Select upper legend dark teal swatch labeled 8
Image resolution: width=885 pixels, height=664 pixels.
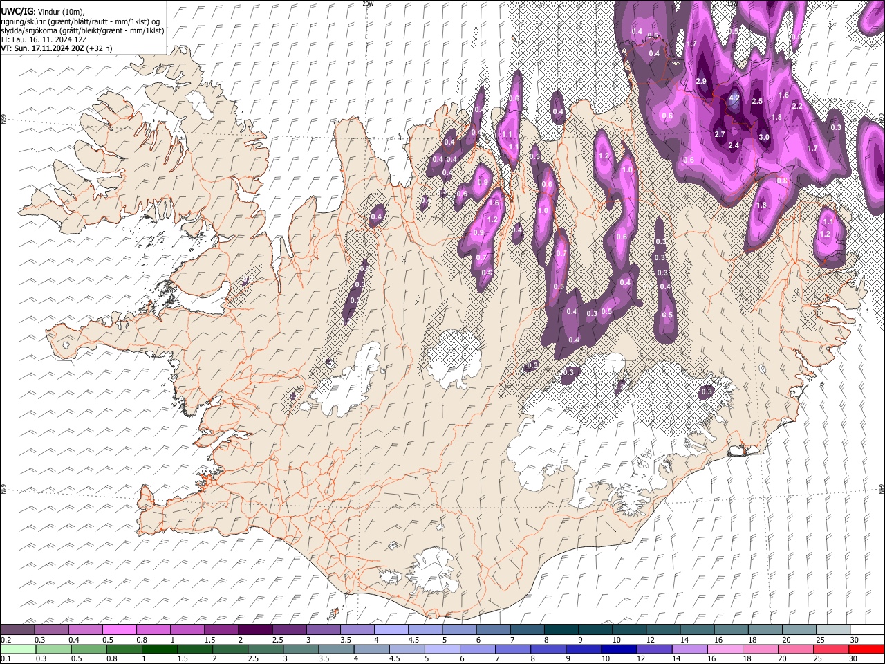pos(561,629)
